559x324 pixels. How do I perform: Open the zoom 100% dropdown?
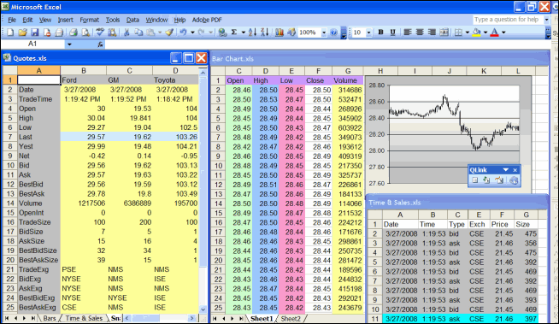[x=324, y=32]
